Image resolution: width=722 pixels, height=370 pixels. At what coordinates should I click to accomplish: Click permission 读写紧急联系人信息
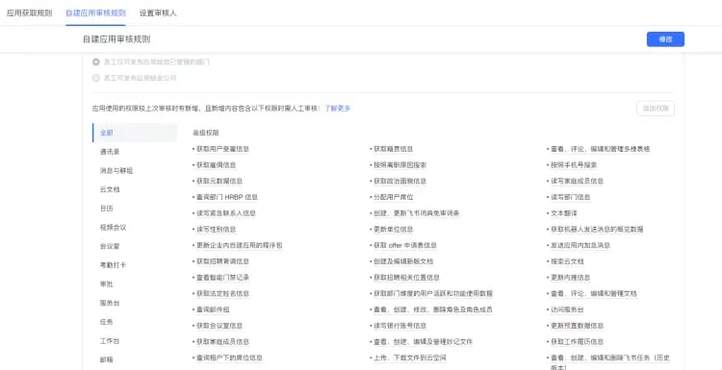(226, 213)
